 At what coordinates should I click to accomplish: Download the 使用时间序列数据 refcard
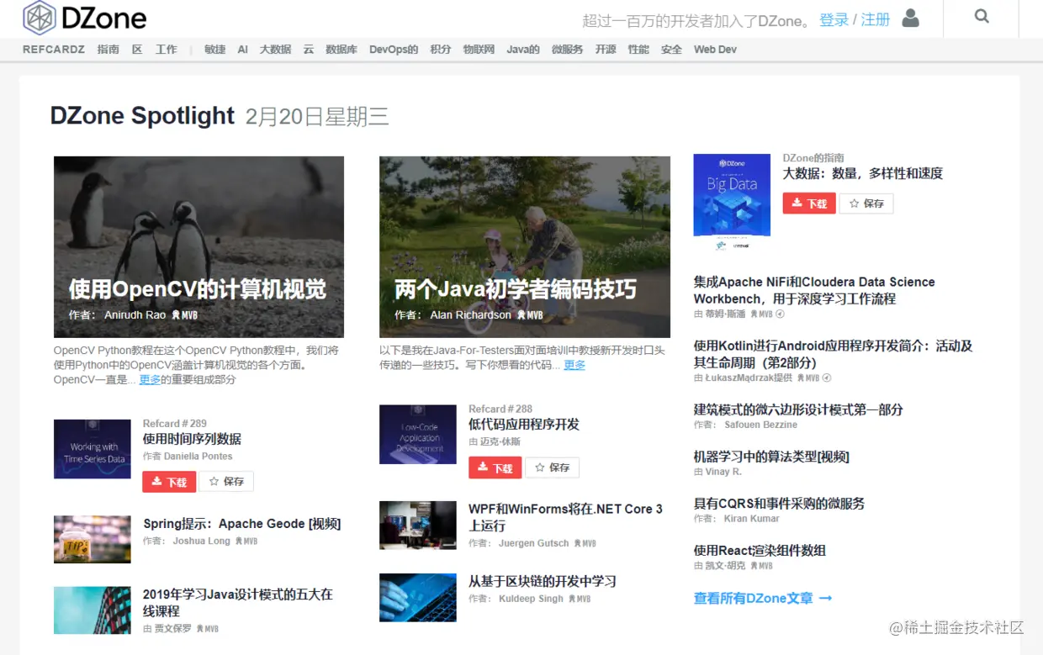tap(169, 482)
